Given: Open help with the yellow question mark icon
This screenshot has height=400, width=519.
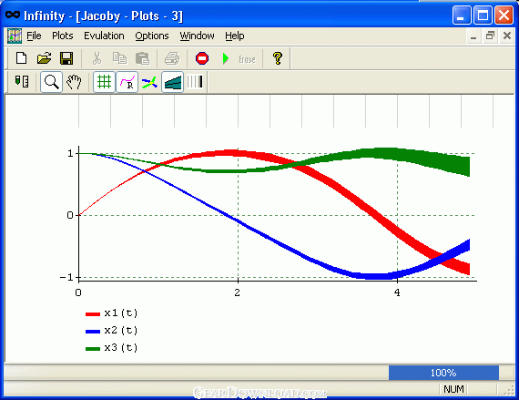Looking at the screenshot, I should click(x=278, y=58).
